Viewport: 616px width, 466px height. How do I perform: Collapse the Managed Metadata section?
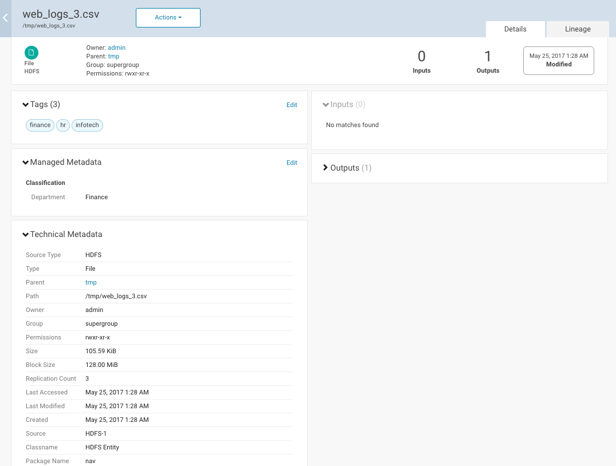(x=26, y=162)
